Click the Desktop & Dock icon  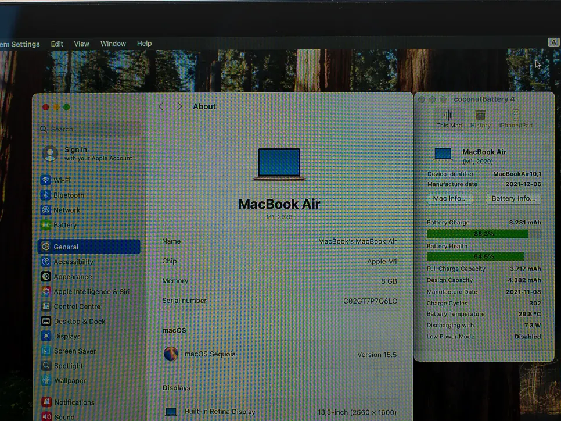pyautogui.click(x=46, y=321)
